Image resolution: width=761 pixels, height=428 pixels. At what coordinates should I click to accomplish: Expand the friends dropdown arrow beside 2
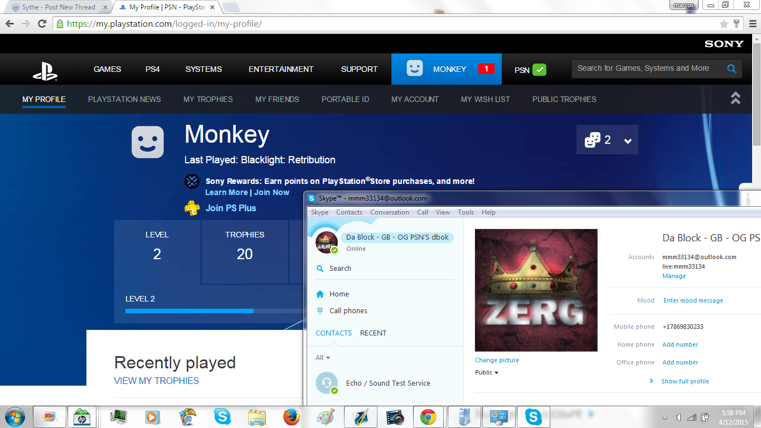tap(628, 141)
